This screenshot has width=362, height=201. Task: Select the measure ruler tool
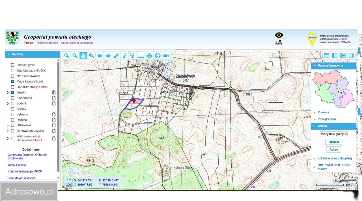(x=141, y=55)
